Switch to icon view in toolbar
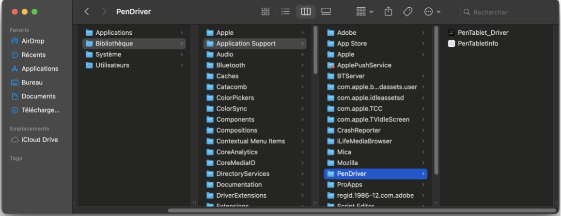Viewport: 561px width, 216px height. pyautogui.click(x=265, y=12)
